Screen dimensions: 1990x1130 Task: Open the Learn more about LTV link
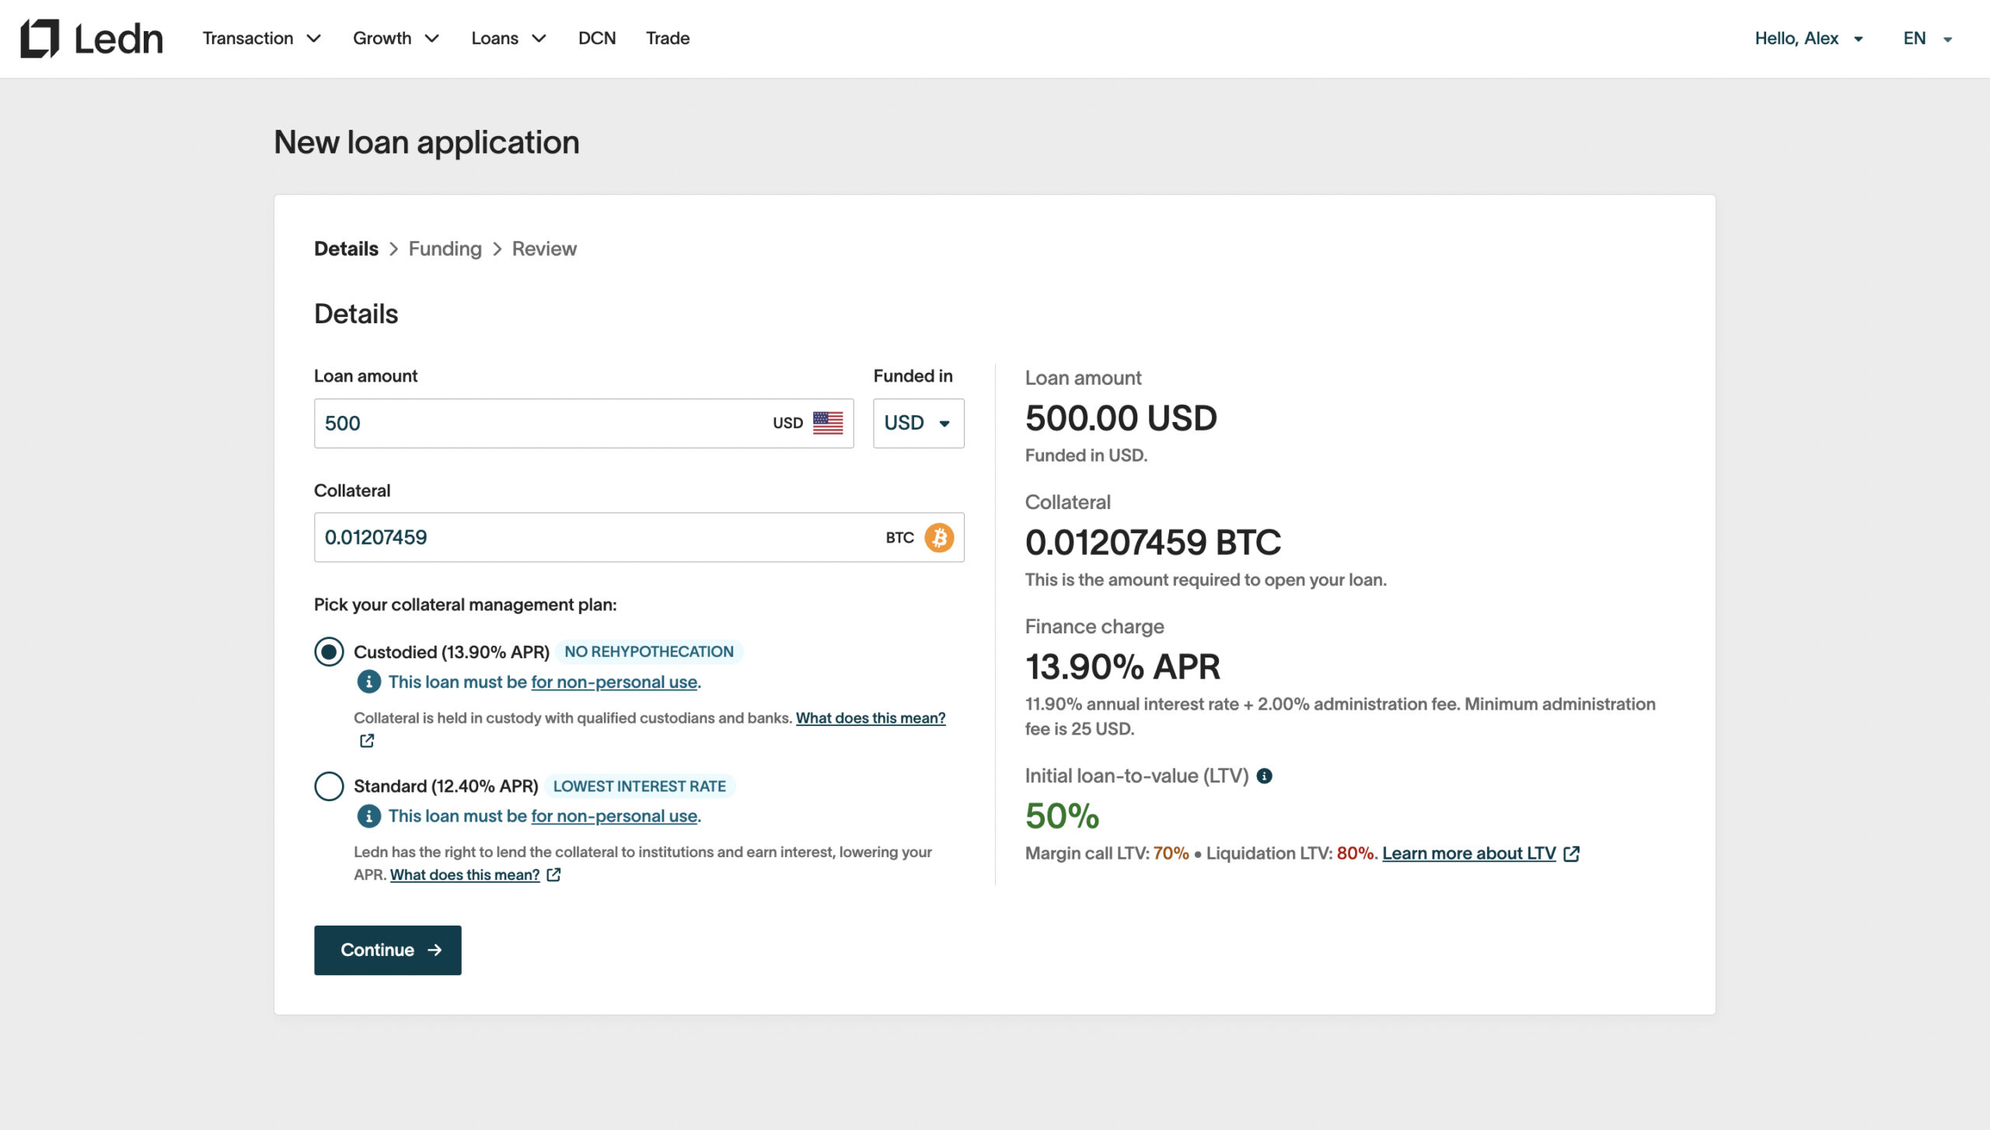click(1468, 853)
